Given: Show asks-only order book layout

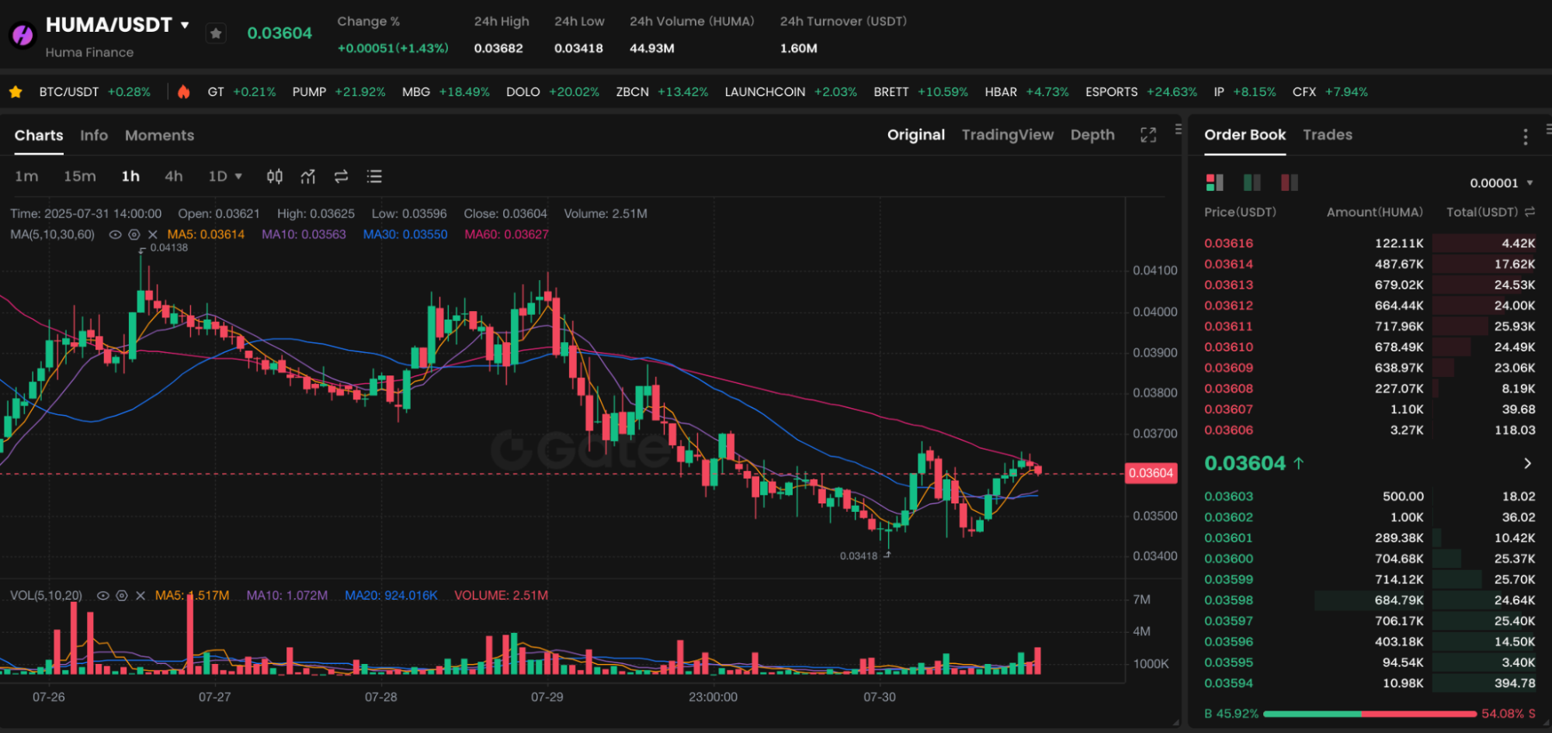Looking at the screenshot, I should pos(1289,182).
